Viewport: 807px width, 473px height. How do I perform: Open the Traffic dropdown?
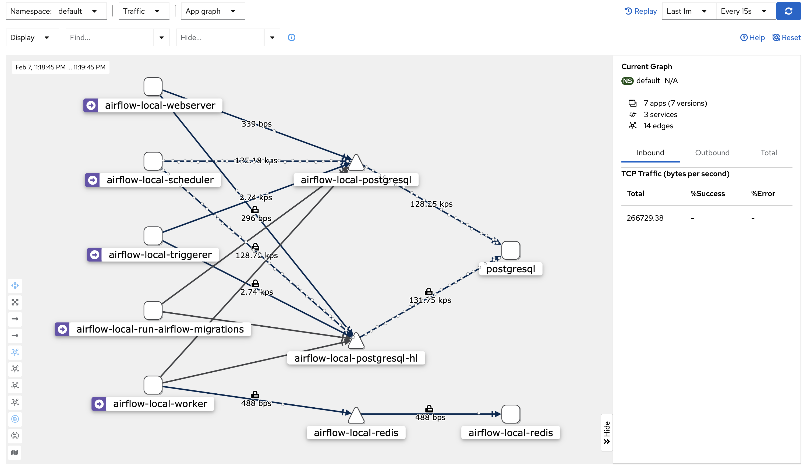(x=144, y=11)
